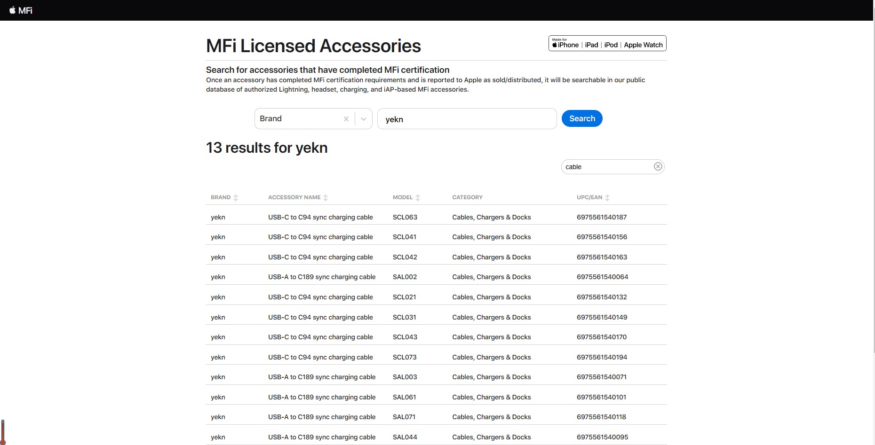Sort results by Model column
875x445 pixels.
click(x=418, y=198)
